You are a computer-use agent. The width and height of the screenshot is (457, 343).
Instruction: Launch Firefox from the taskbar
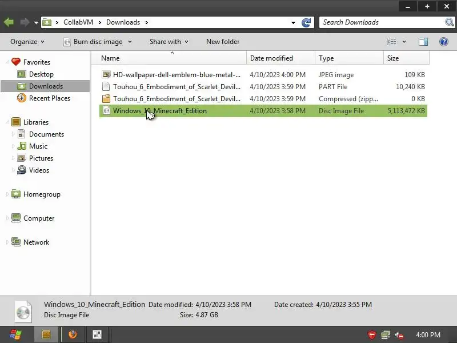(73, 334)
